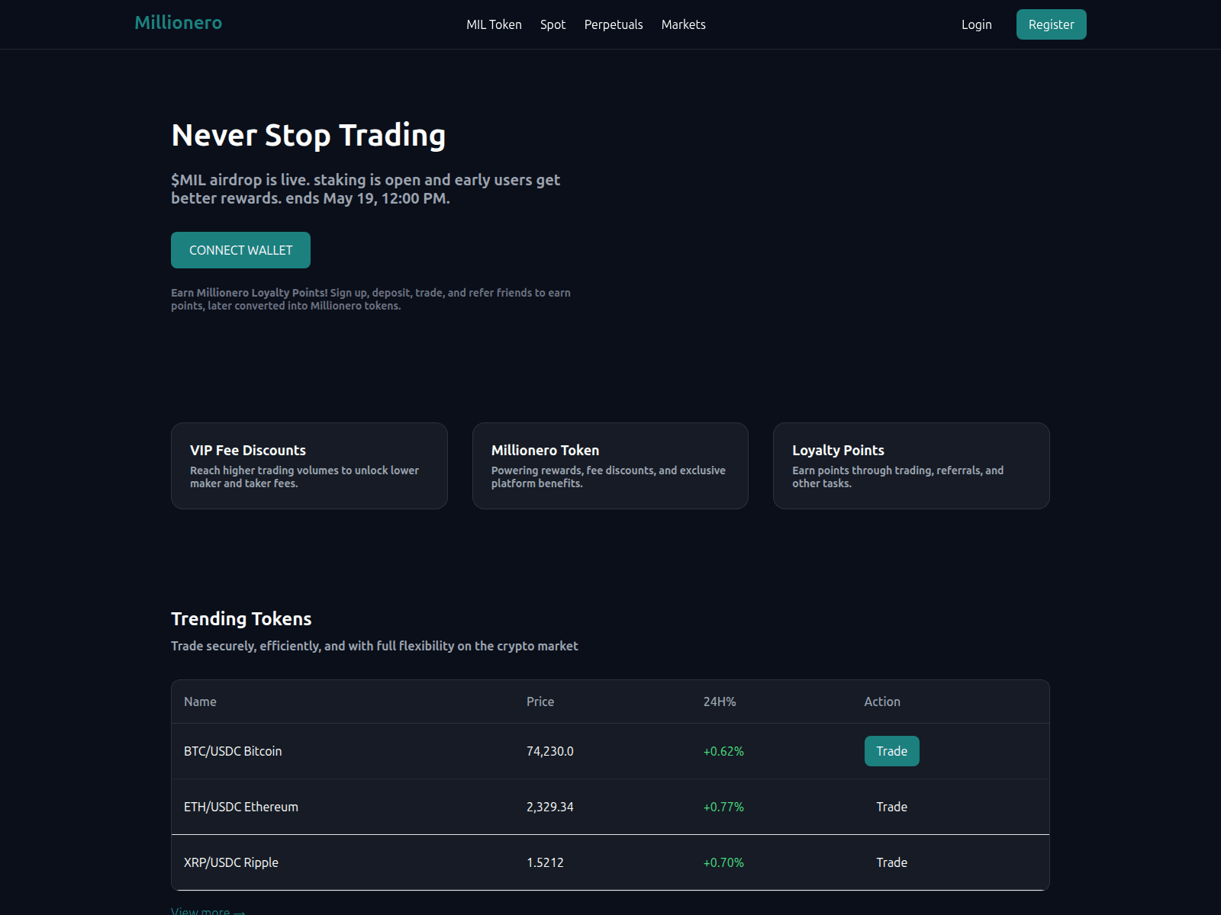Open the Millionero Token card
This screenshot has width=1221, height=915.
point(610,466)
